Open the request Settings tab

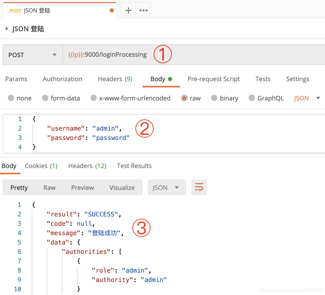point(298,79)
